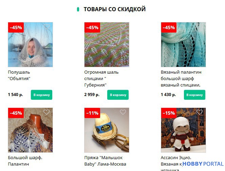Click the -11% discount badge on yarn

point(92,113)
